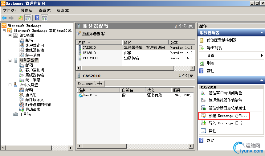Screen dimensions: 265x156
Task: Click the 客户端访问 icon under 组织配置
Action: point(22,45)
